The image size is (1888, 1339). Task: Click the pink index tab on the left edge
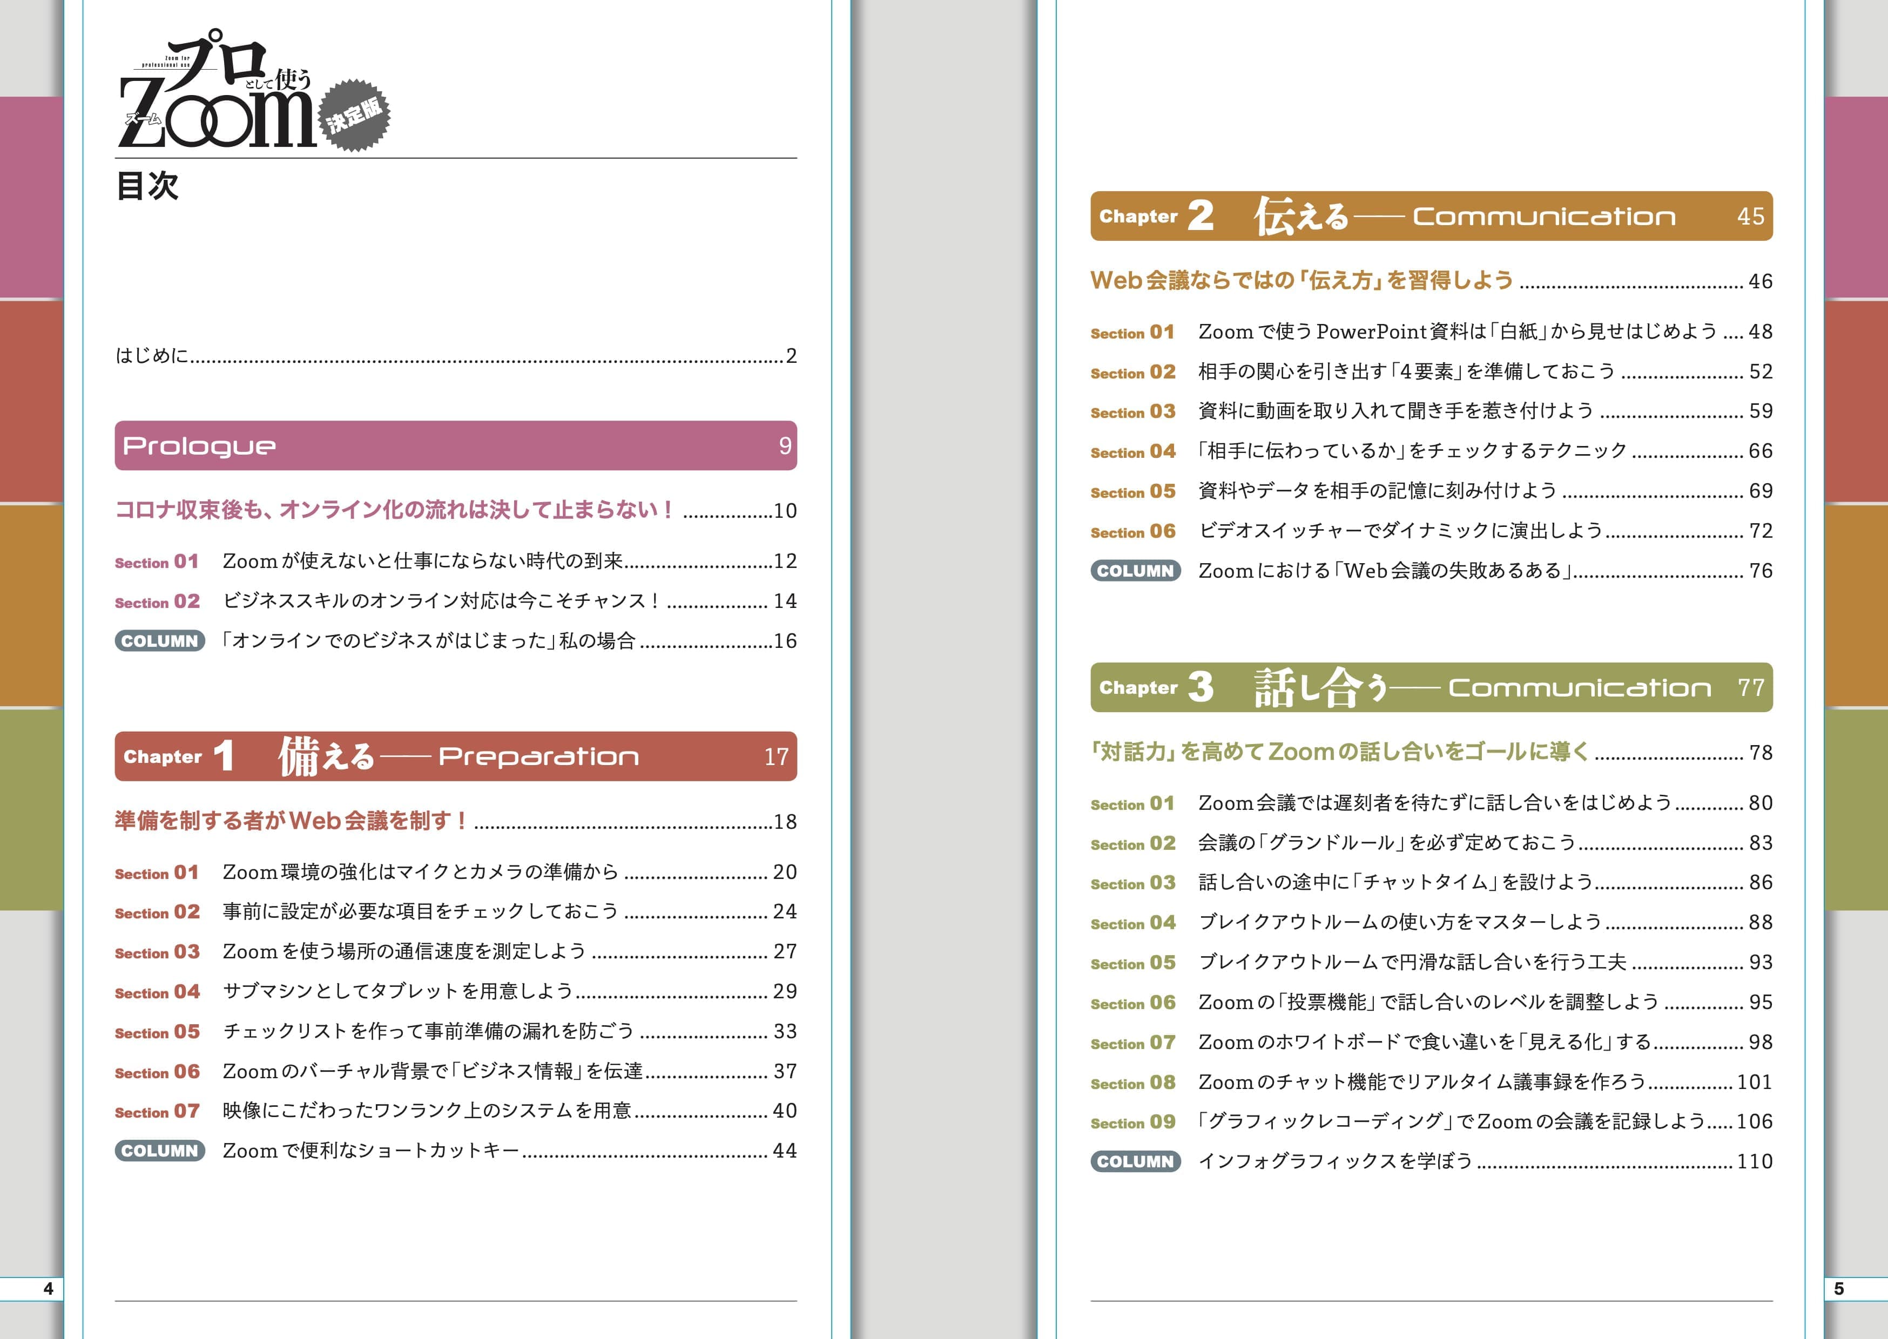(x=31, y=196)
